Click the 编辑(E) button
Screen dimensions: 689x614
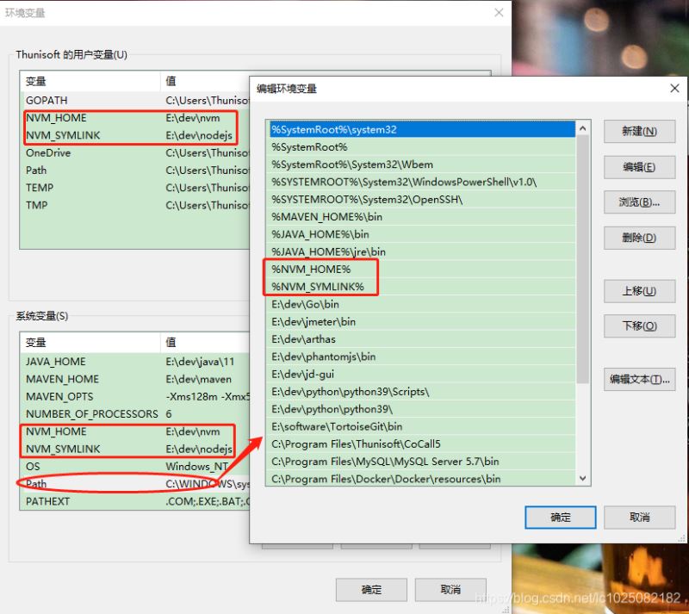tap(639, 167)
